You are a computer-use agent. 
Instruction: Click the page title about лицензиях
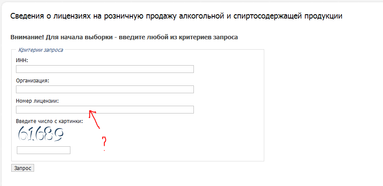tap(176, 16)
